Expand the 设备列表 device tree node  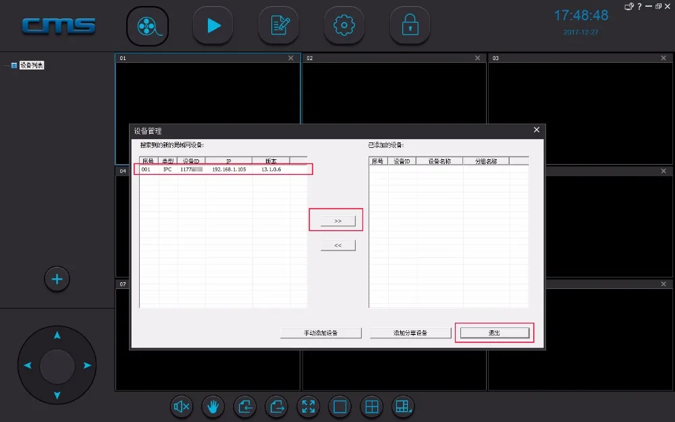pyautogui.click(x=6, y=65)
